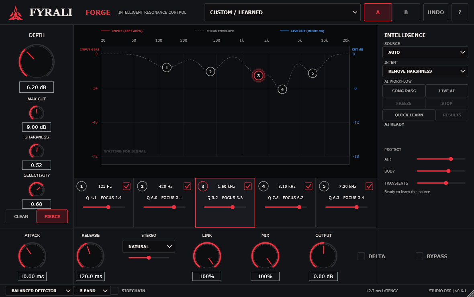Click the Results button
The width and height of the screenshot is (474, 297).
(452, 115)
